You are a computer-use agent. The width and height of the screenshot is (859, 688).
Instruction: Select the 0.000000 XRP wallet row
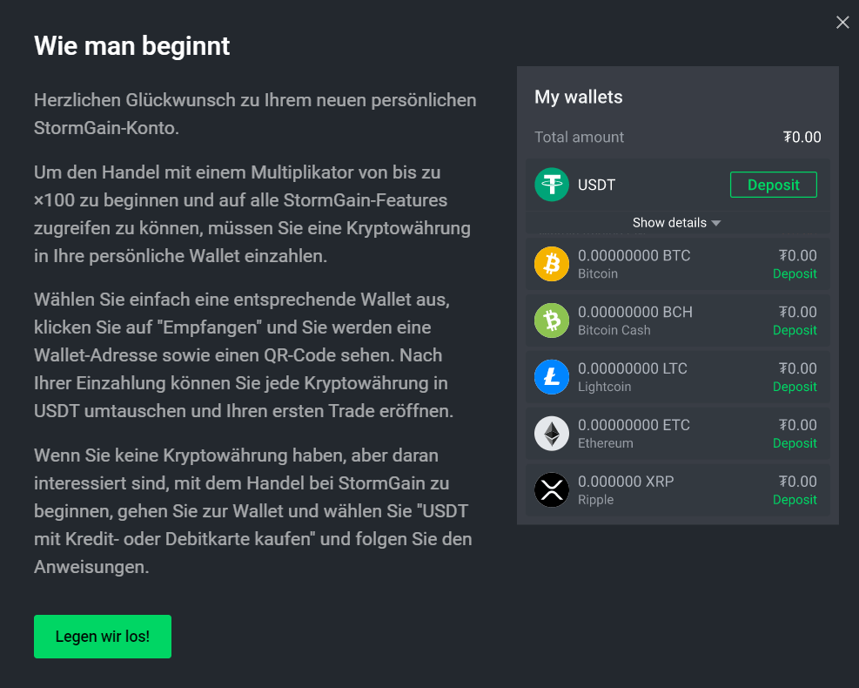pyautogui.click(x=678, y=489)
